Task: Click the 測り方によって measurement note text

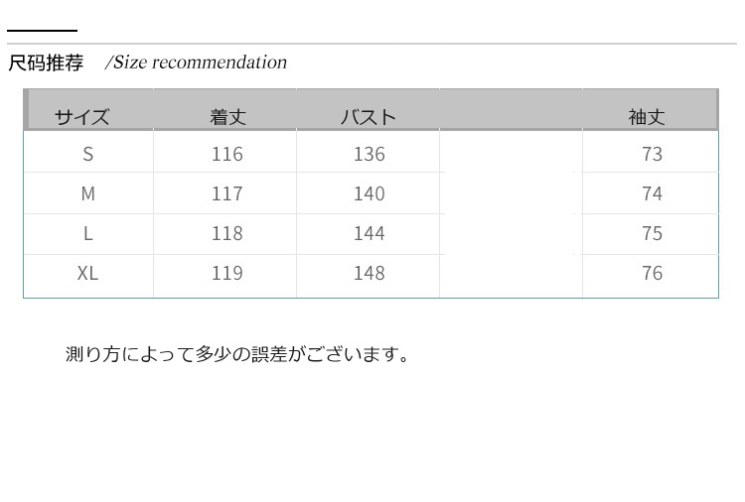Action: (238, 354)
